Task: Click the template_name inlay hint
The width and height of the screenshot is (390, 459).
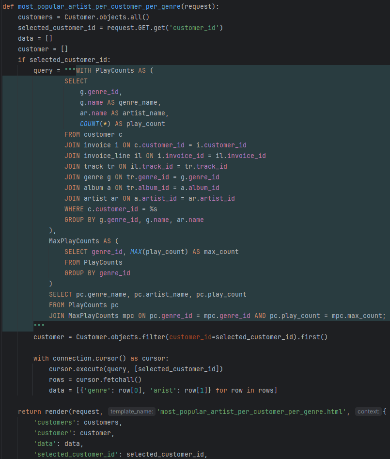Action: point(131,412)
